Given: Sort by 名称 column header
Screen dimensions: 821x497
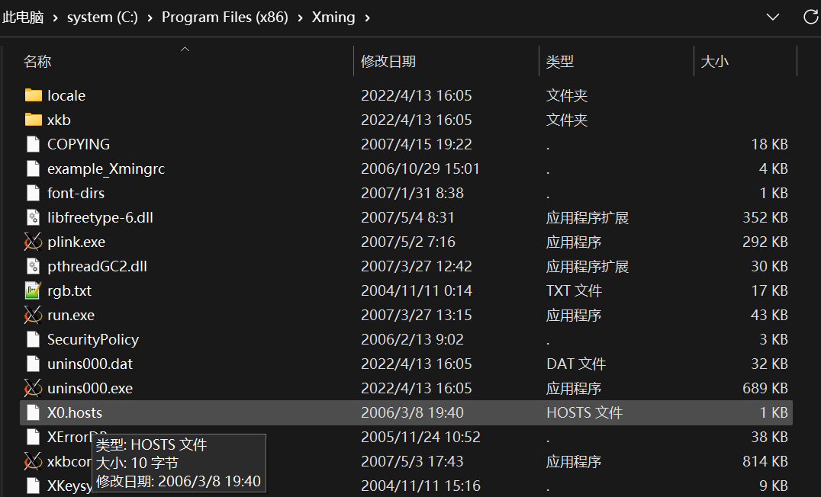Looking at the screenshot, I should (x=37, y=62).
